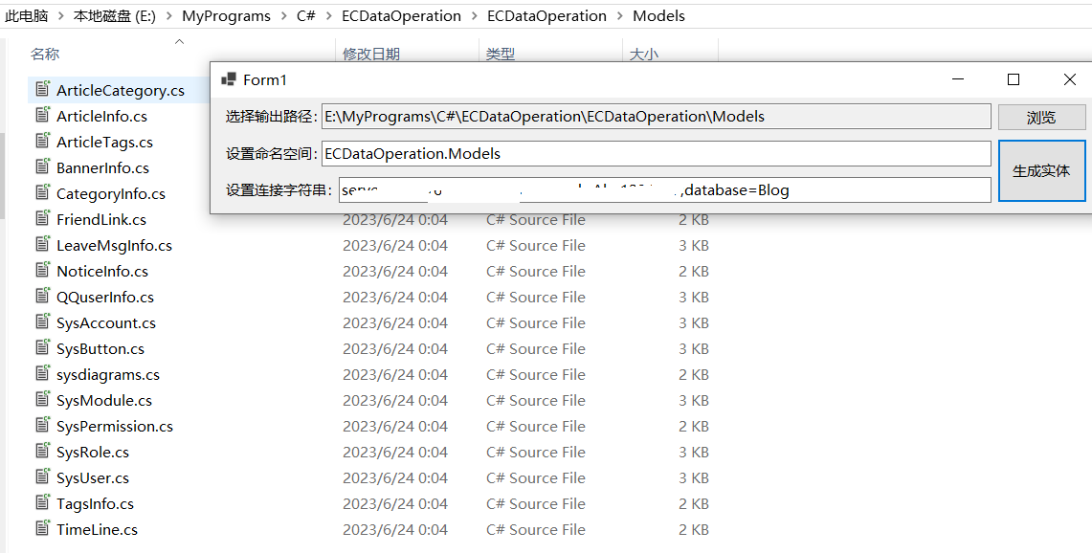
Task: Select the file name CategoryInfo.cs
Action: pos(111,193)
